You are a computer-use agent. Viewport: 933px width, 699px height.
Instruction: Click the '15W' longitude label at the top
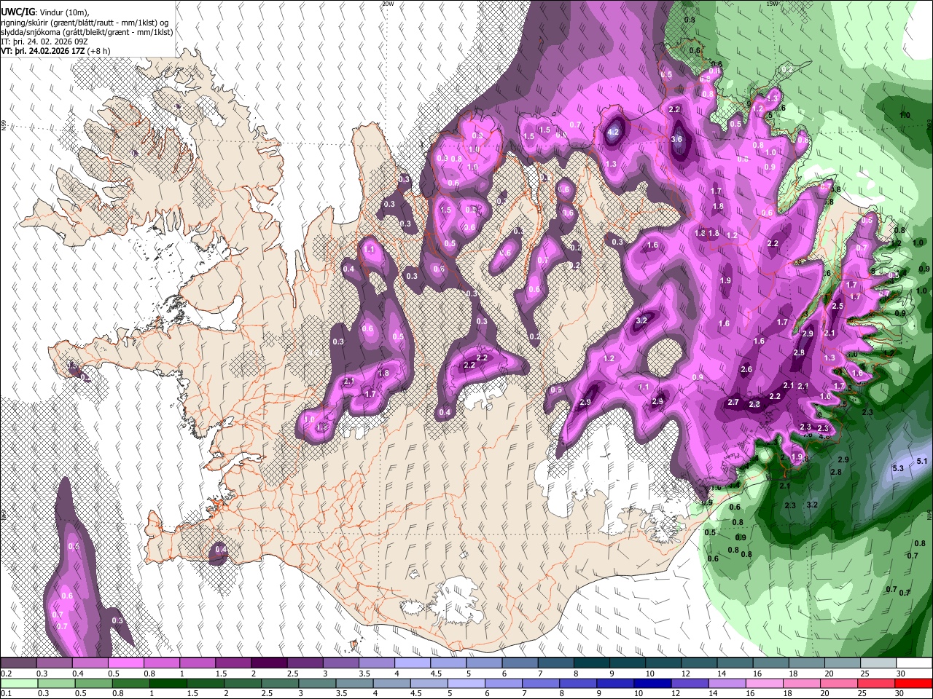(x=773, y=4)
